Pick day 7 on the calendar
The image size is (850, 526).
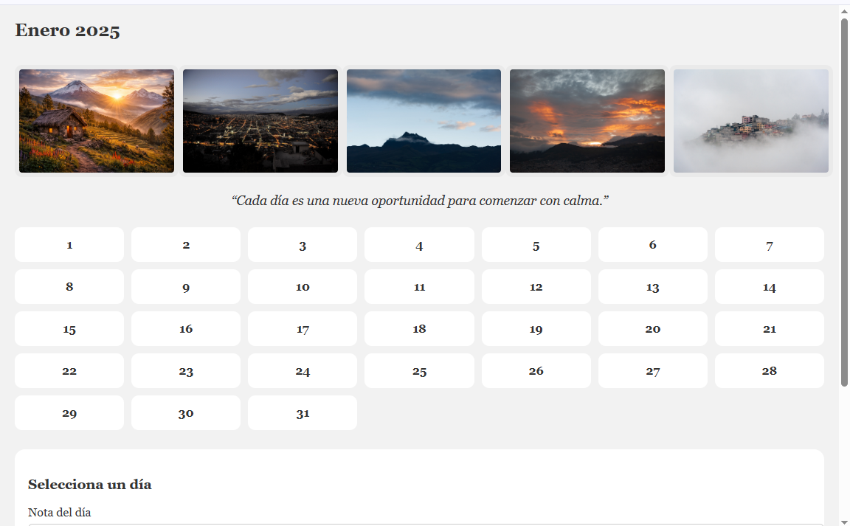click(x=770, y=245)
